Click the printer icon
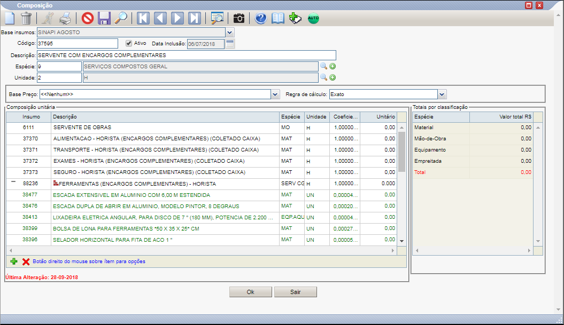The image size is (564, 325). [65, 18]
